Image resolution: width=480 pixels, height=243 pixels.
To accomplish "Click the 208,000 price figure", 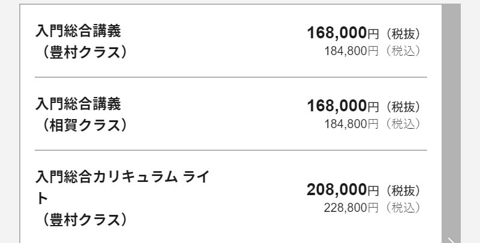I will pyautogui.click(x=337, y=190).
